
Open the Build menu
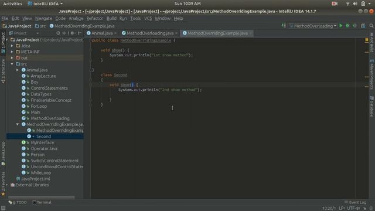click(111, 18)
